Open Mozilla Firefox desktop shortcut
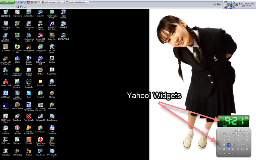Screen dimensions: 256x160 click(x=17, y=106)
